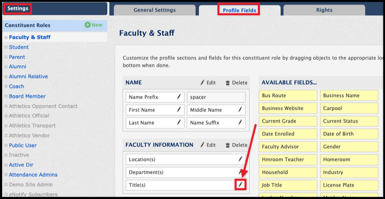This screenshot has height=199, width=385.
Task: Pick Homeroom available field
Action: (x=349, y=159)
